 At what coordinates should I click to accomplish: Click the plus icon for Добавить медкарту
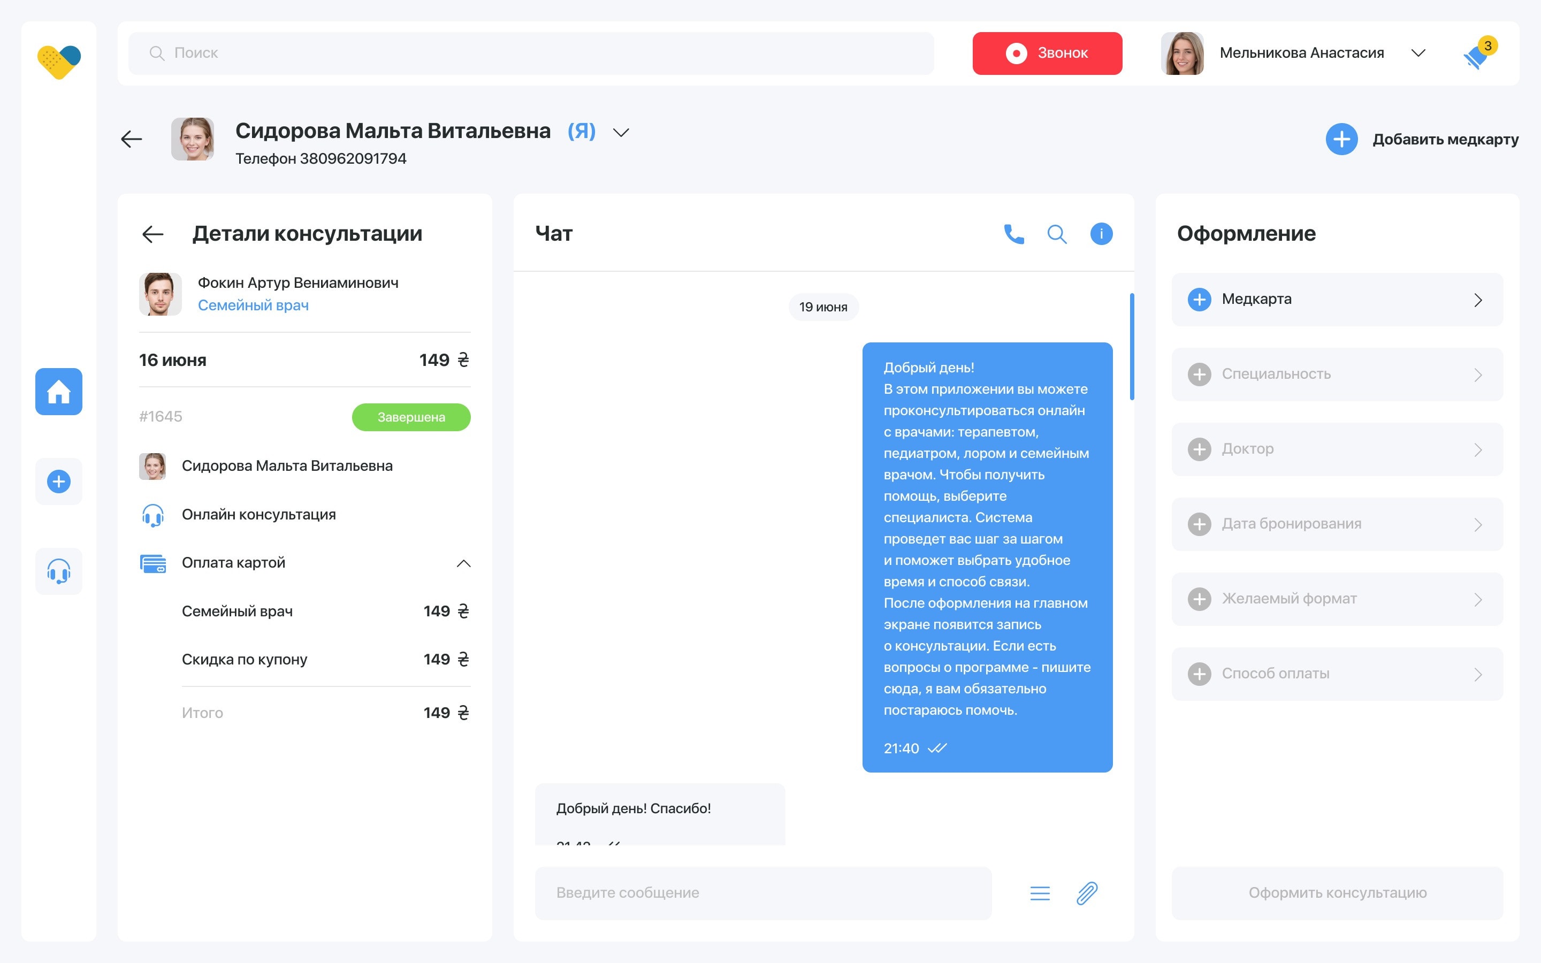point(1342,139)
